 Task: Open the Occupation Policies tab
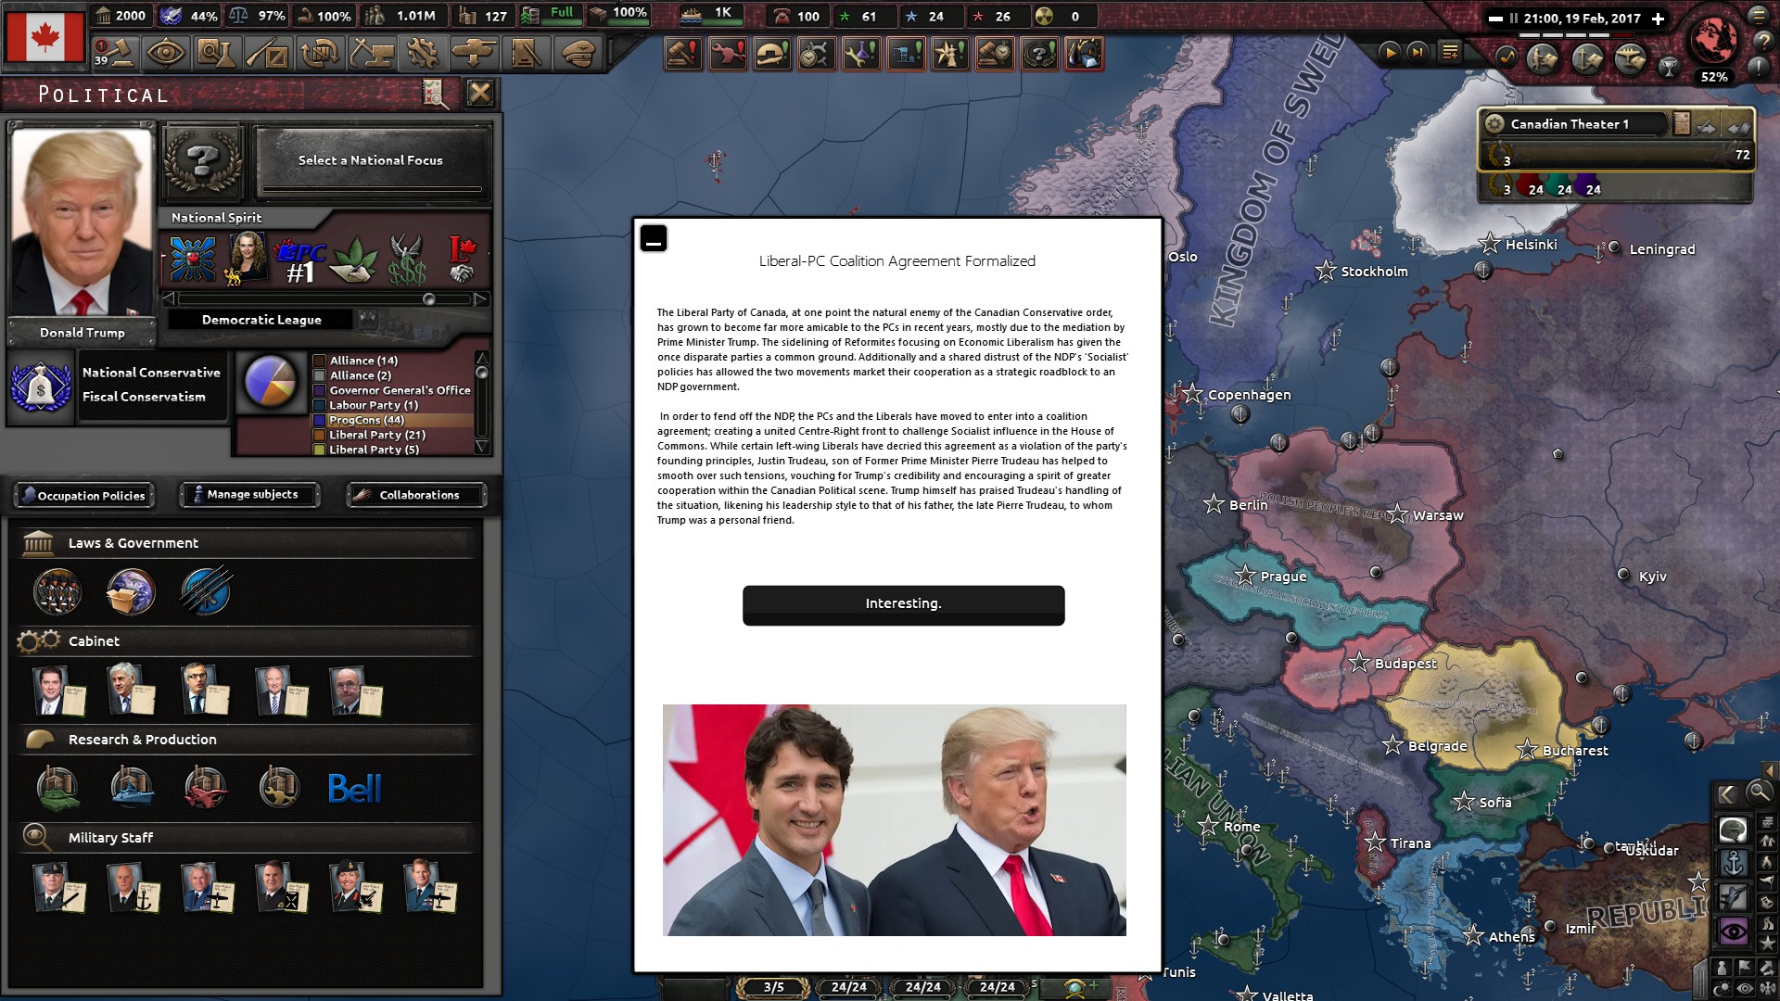coord(83,495)
